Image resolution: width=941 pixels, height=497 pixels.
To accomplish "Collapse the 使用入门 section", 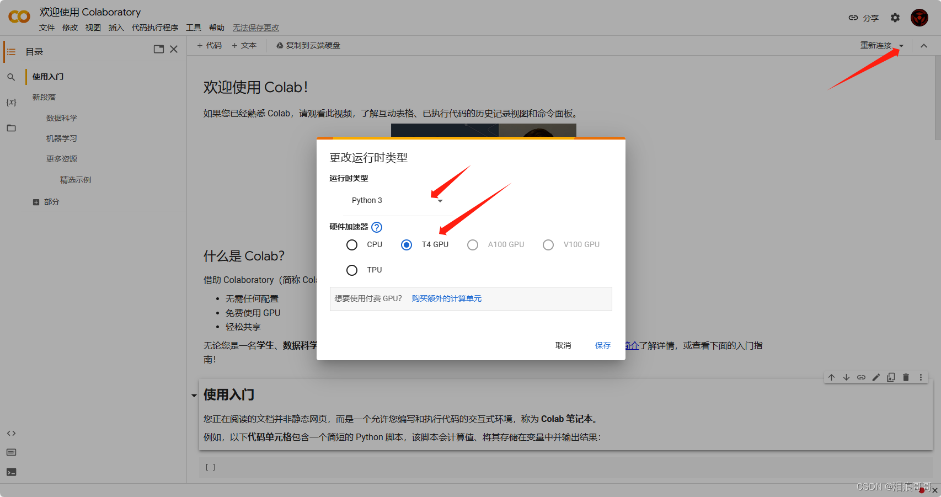I will (x=194, y=395).
